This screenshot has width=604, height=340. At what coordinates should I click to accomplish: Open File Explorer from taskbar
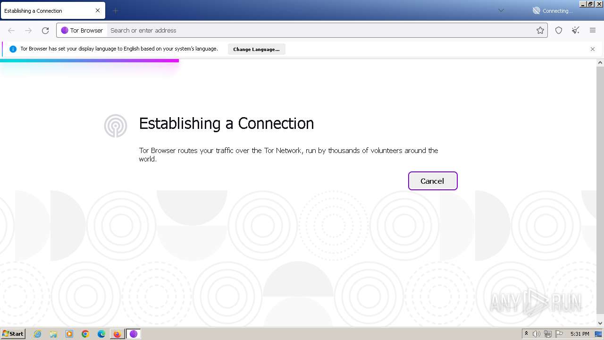click(53, 334)
